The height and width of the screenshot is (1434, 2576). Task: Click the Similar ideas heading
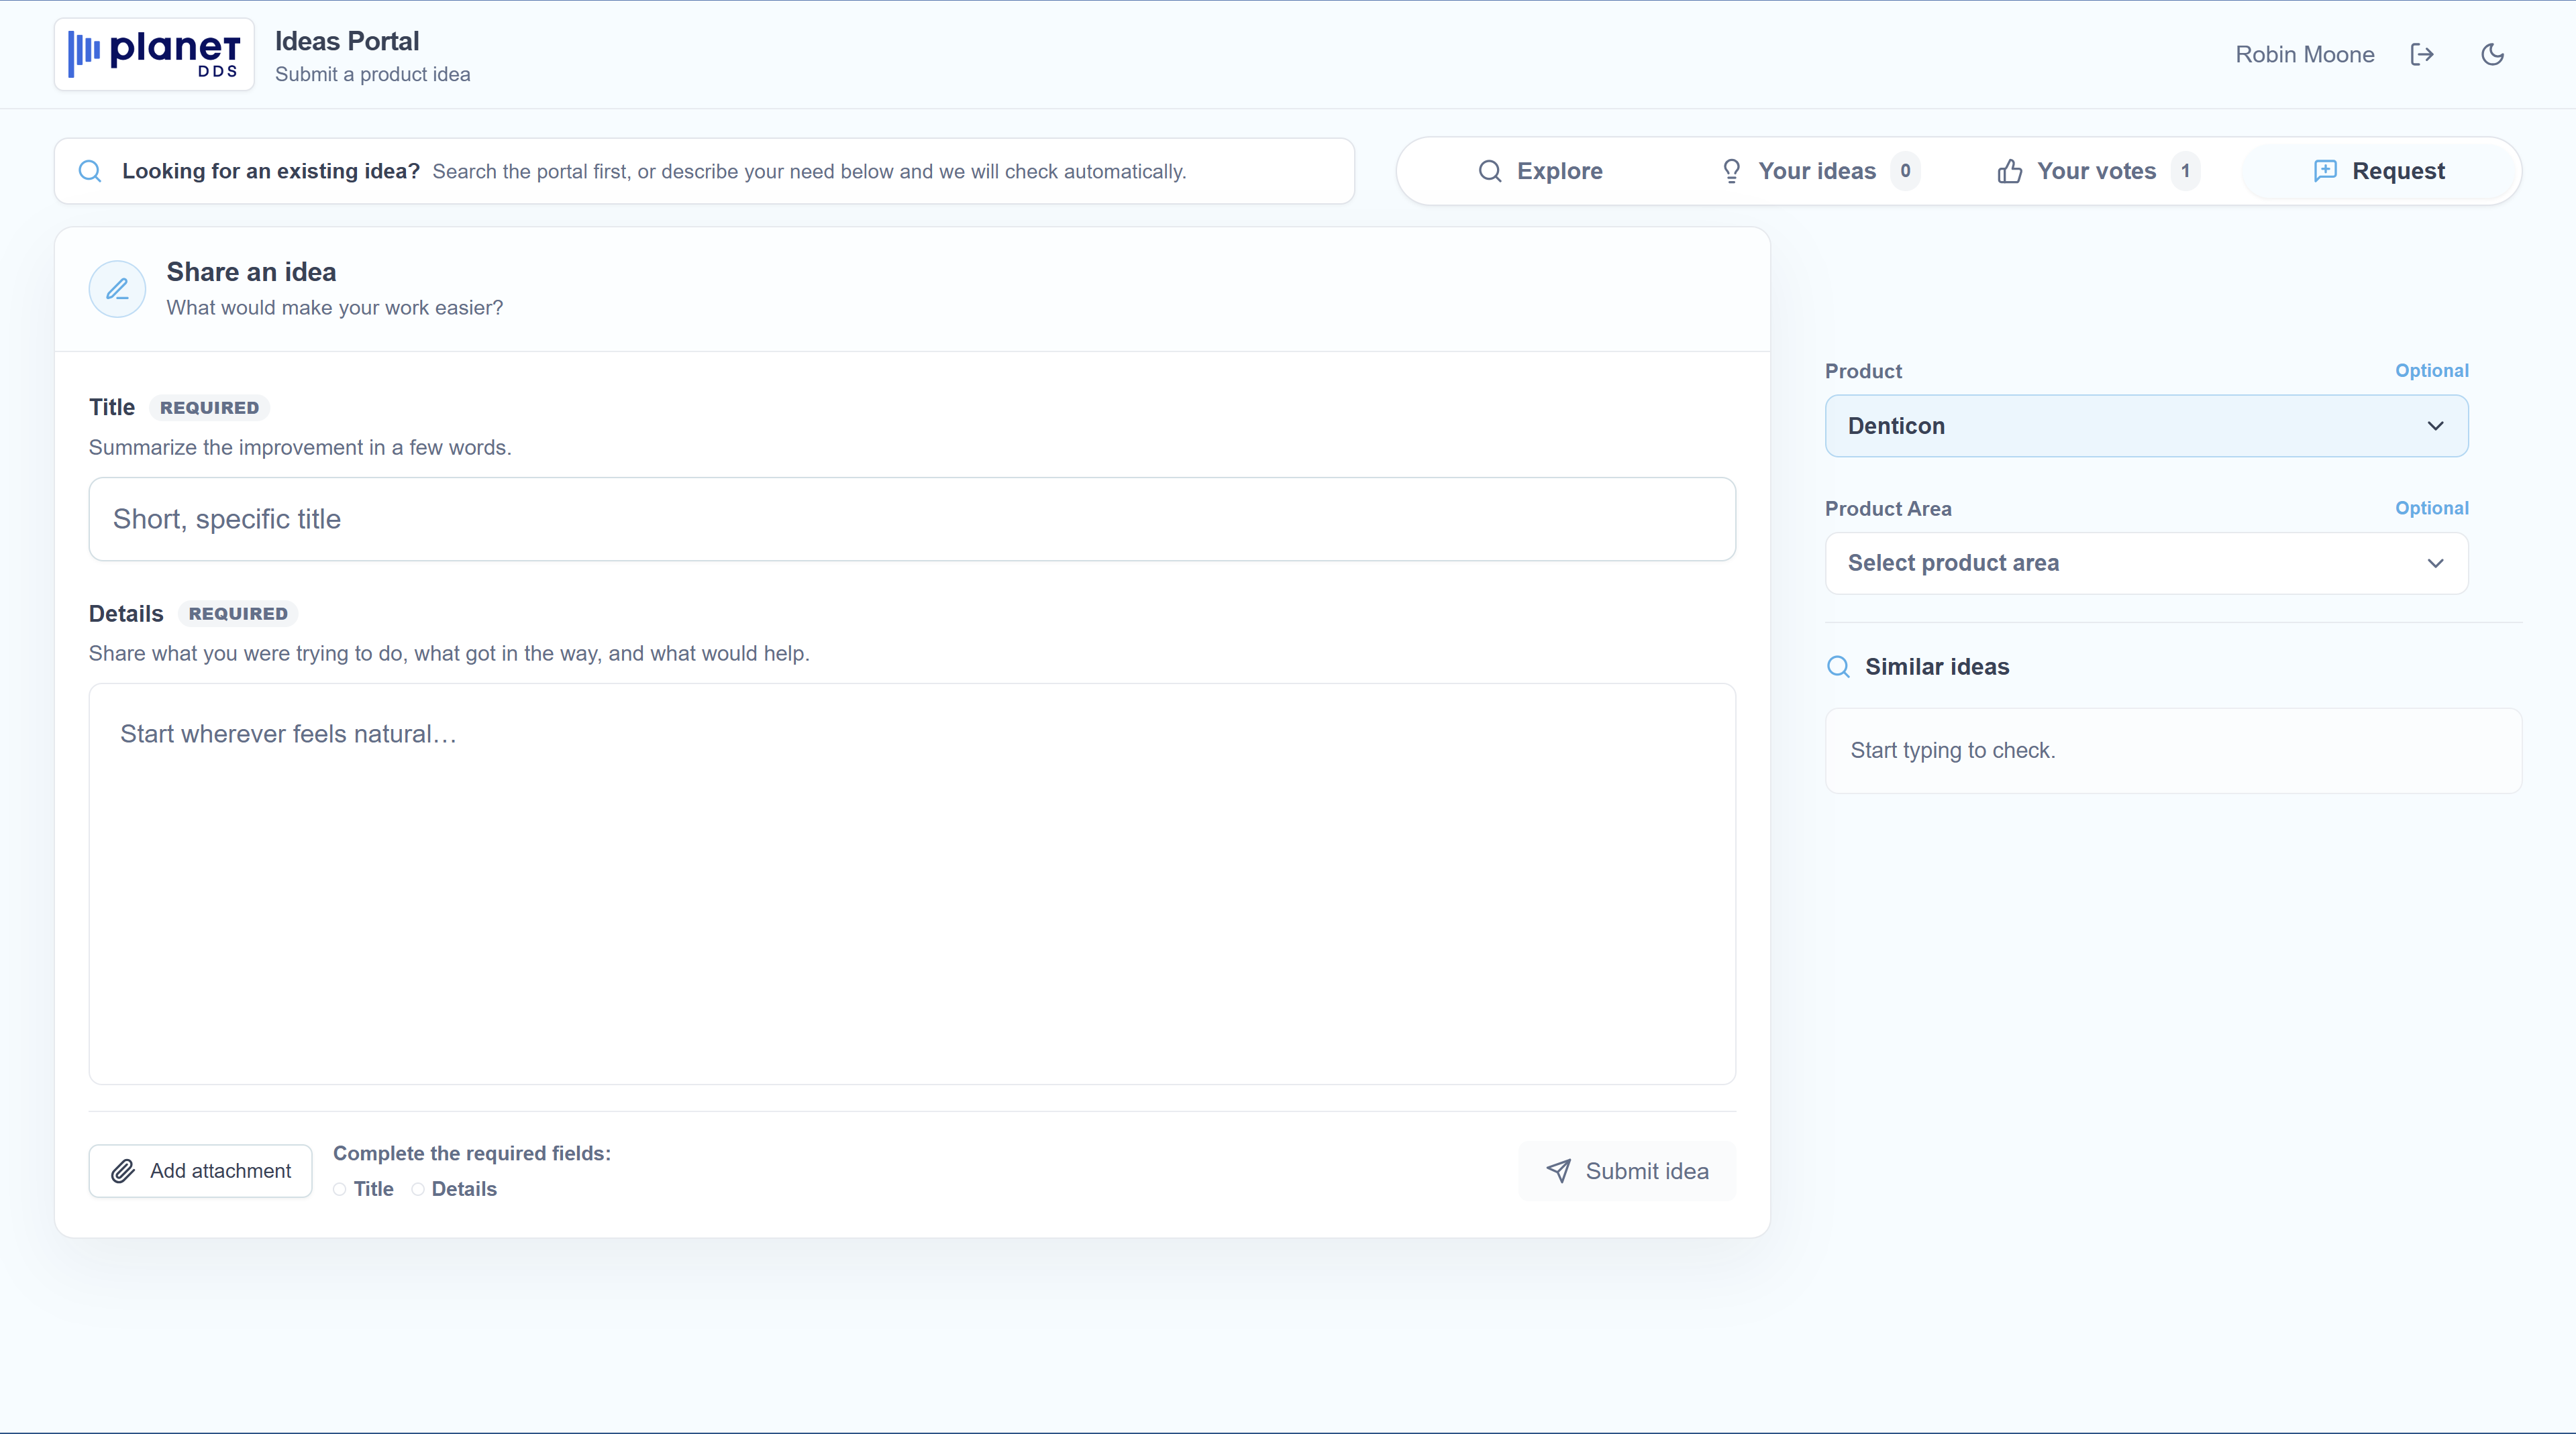click(1937, 667)
